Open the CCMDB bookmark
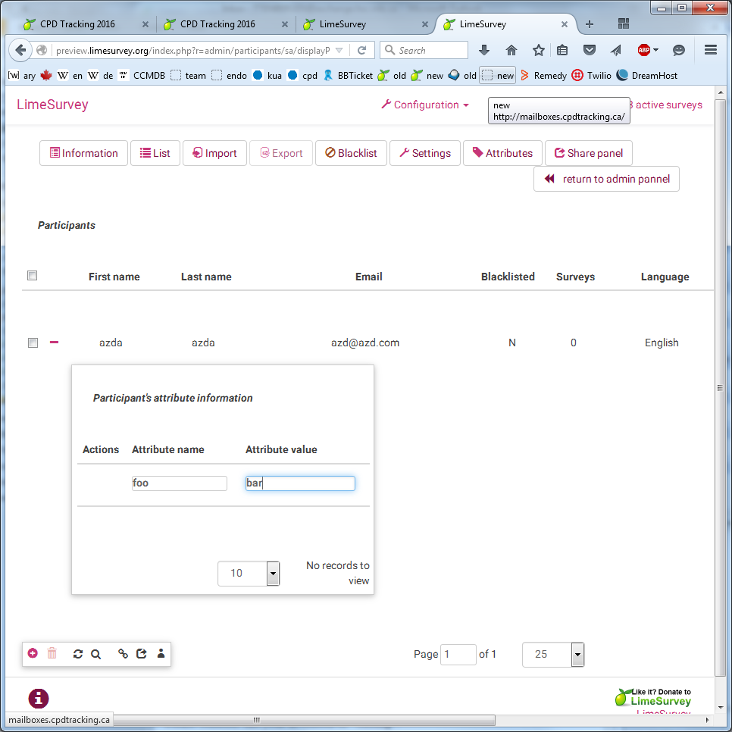The width and height of the screenshot is (732, 732). pos(142,76)
